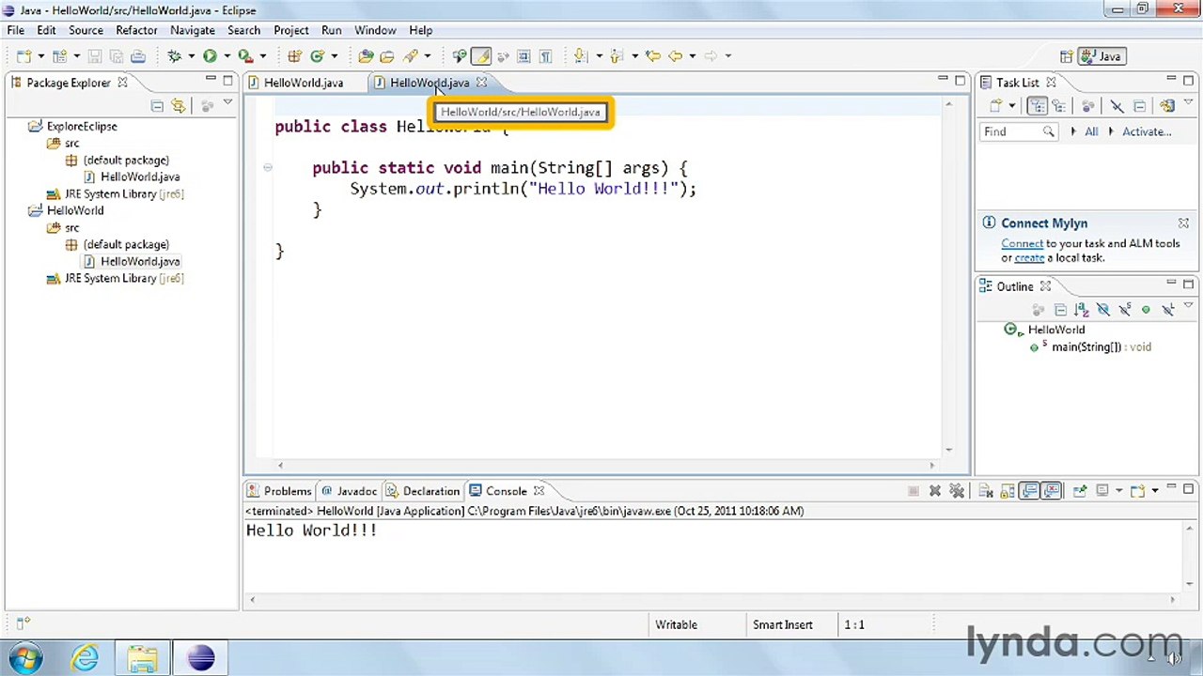Open the Windows Start menu
This screenshot has width=1203, height=676.
[25, 657]
